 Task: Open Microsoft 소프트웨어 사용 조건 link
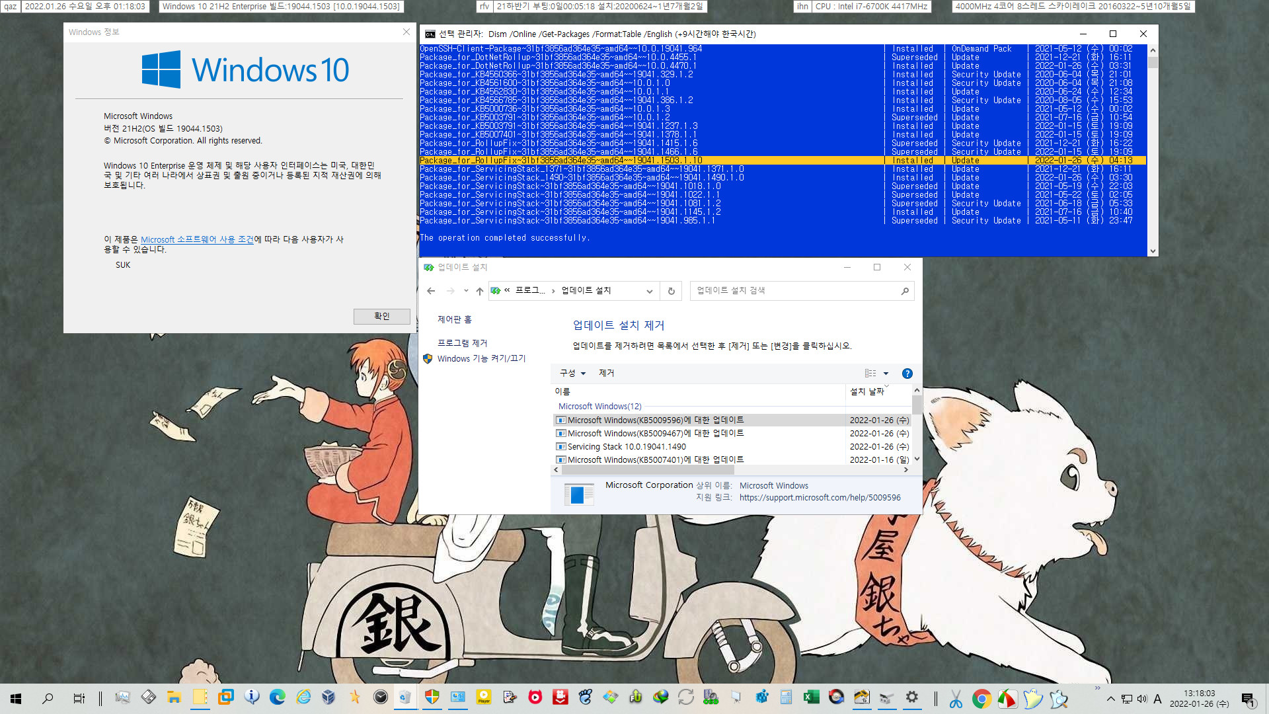click(197, 239)
